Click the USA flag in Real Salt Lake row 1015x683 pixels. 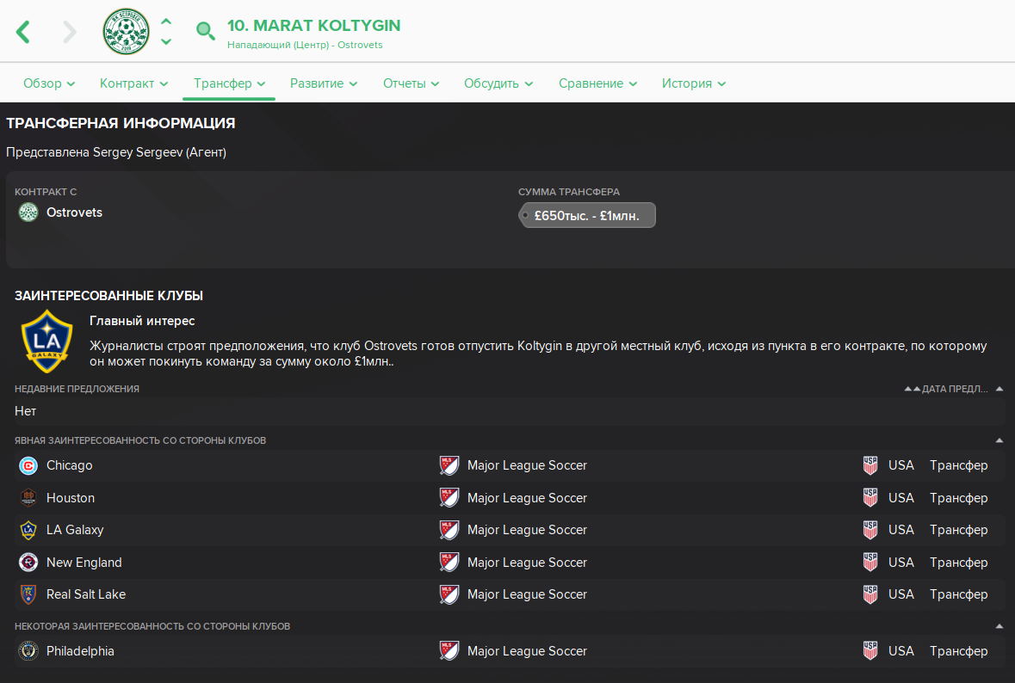(x=870, y=594)
